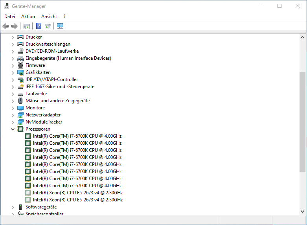This screenshot has height=225, width=307.
Task: Expand the NvModuleTracker node
Action: (x=13, y=122)
